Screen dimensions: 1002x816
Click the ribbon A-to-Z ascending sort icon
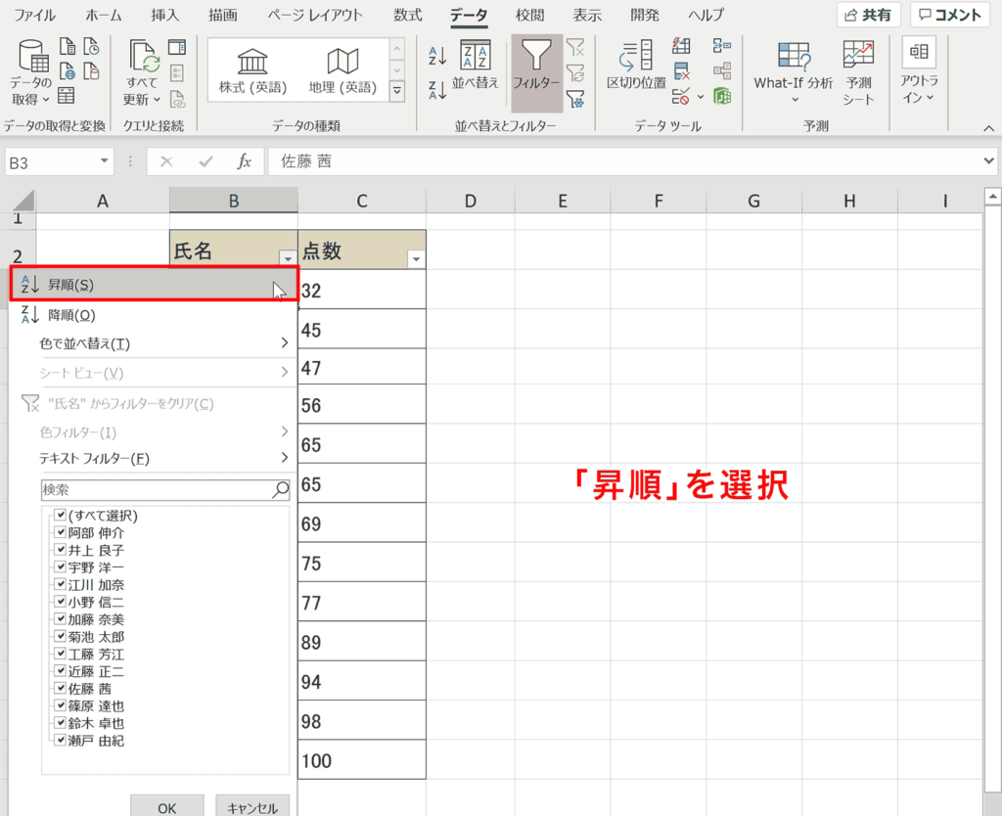[x=437, y=56]
